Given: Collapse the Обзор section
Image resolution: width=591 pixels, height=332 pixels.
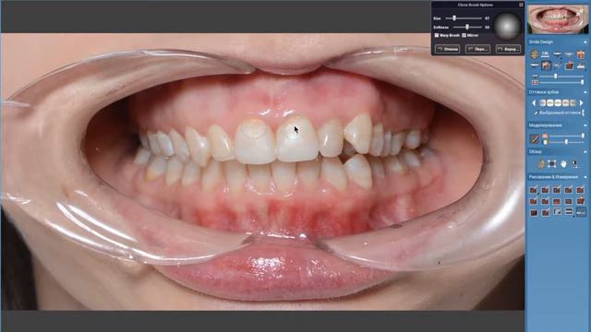Looking at the screenshot, I should pyautogui.click(x=585, y=151).
